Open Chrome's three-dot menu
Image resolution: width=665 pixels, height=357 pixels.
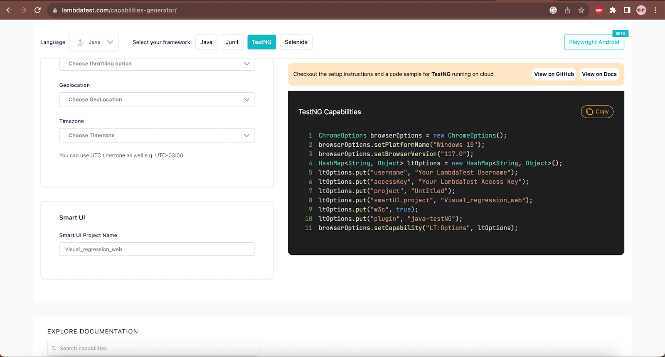tap(655, 10)
